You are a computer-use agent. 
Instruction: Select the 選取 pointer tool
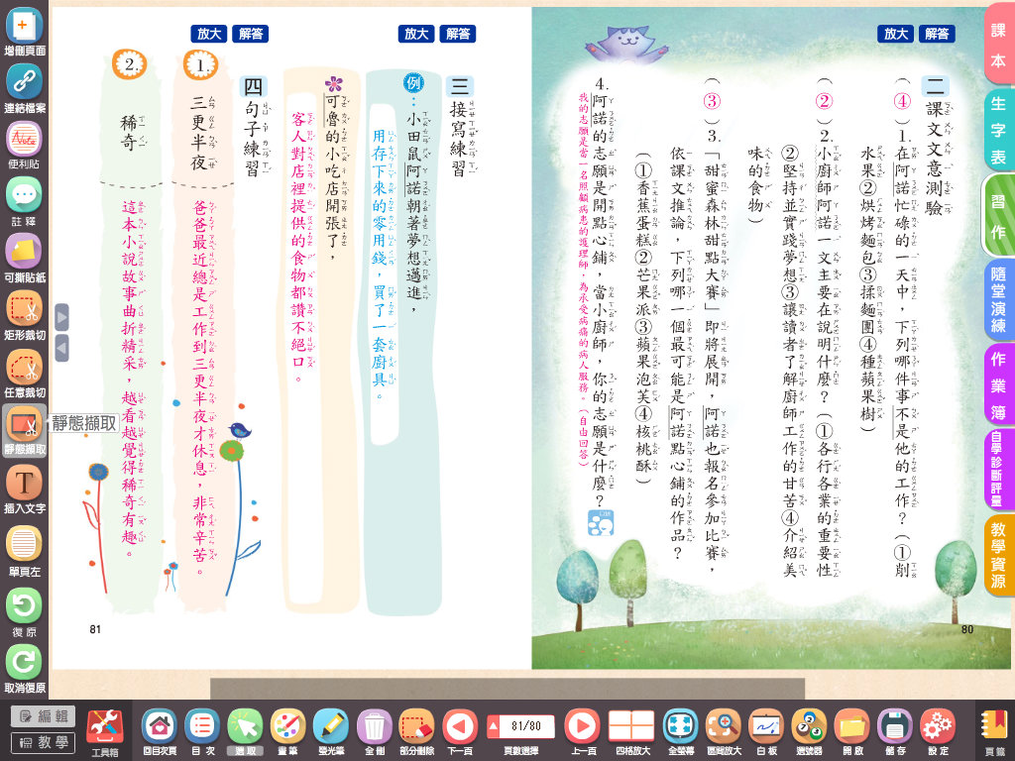pyautogui.click(x=246, y=731)
